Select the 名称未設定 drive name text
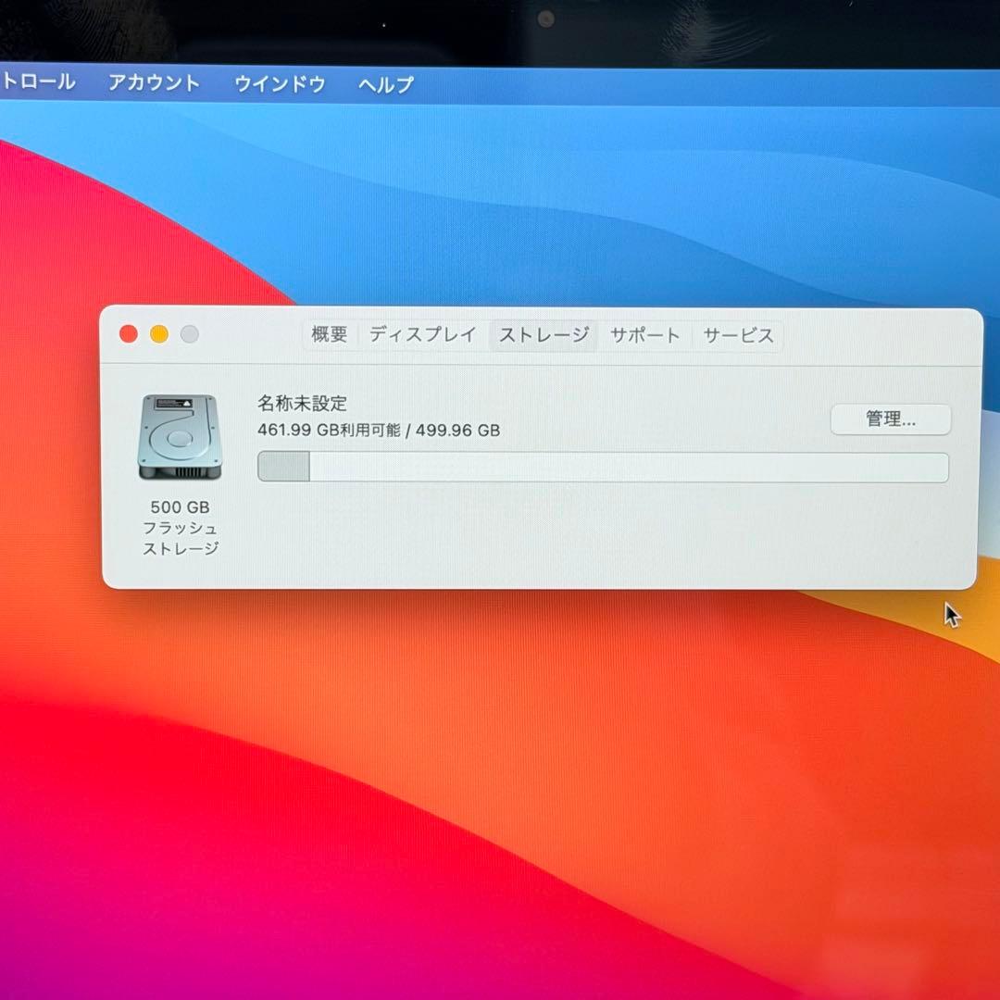Viewport: 1000px width, 1000px height. (x=301, y=404)
